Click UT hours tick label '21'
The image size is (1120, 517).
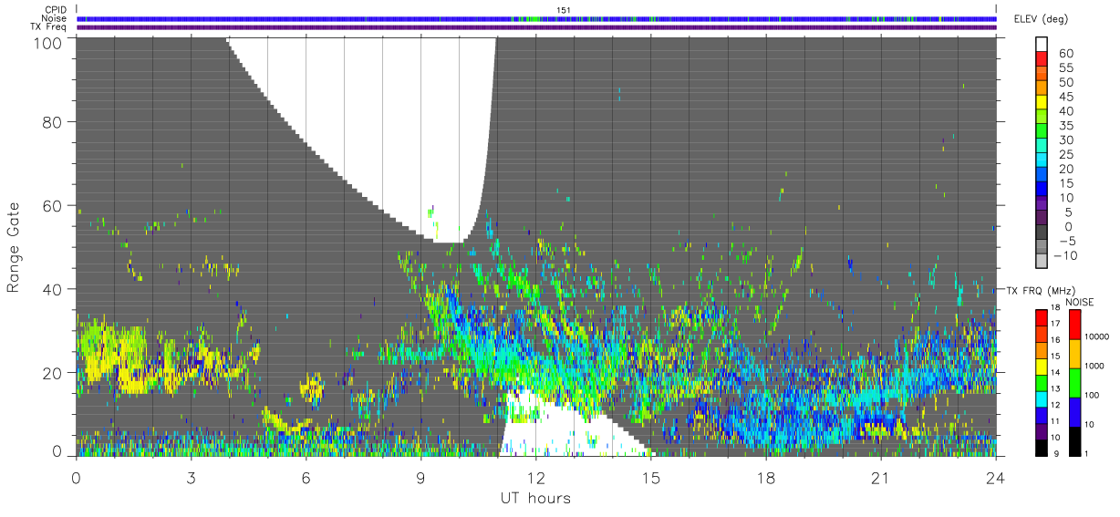880,477
